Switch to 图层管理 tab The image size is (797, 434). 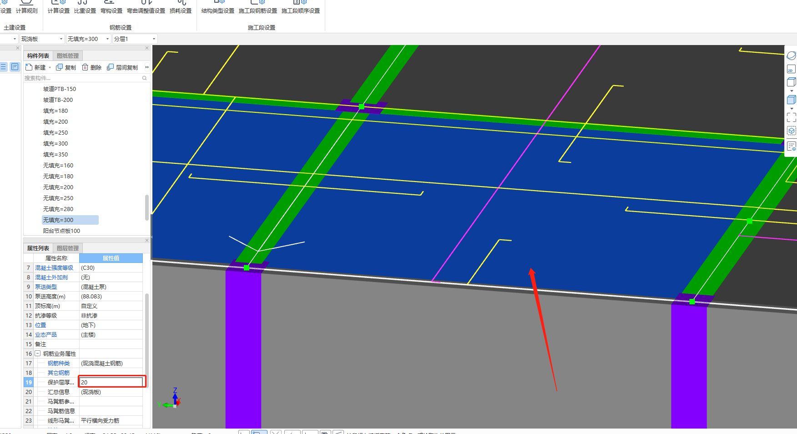68,248
